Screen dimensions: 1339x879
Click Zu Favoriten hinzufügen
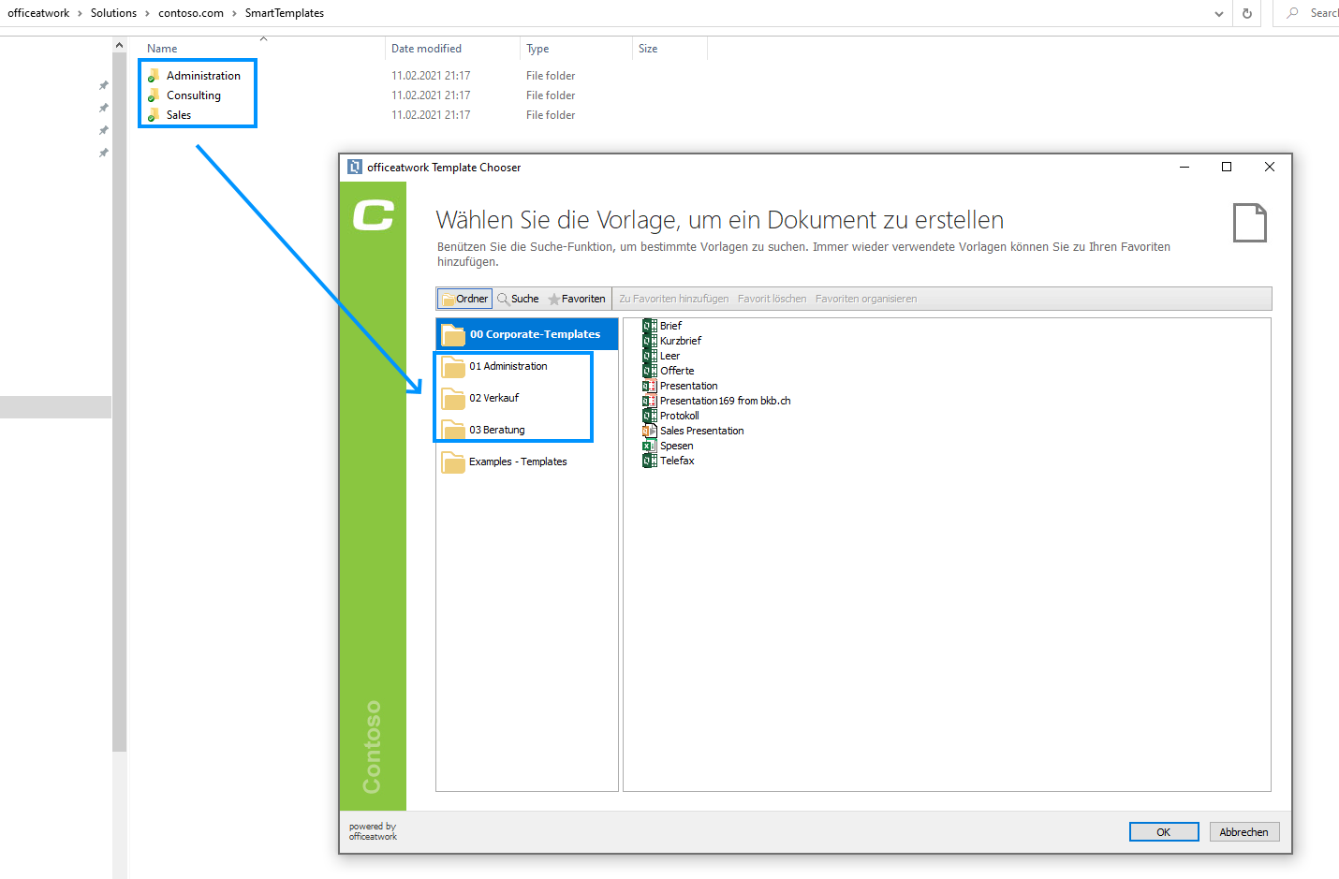[674, 299]
